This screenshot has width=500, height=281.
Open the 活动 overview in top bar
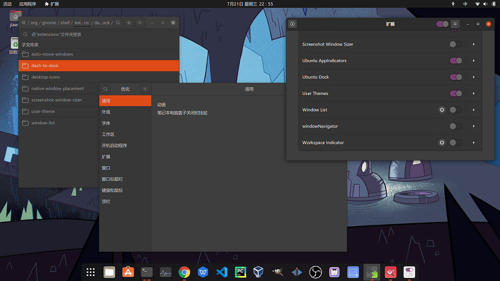(7, 4)
